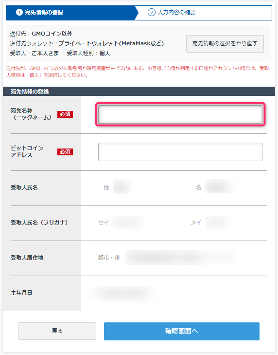This screenshot has height=355, width=278.
Task: Click the blurred セイ furigana value
Action: 129,223
